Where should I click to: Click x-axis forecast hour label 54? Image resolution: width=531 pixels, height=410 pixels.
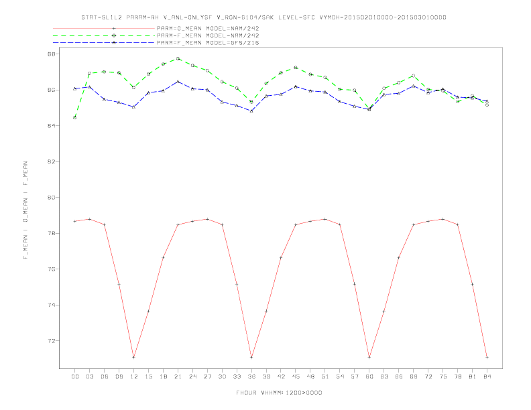coord(340,377)
